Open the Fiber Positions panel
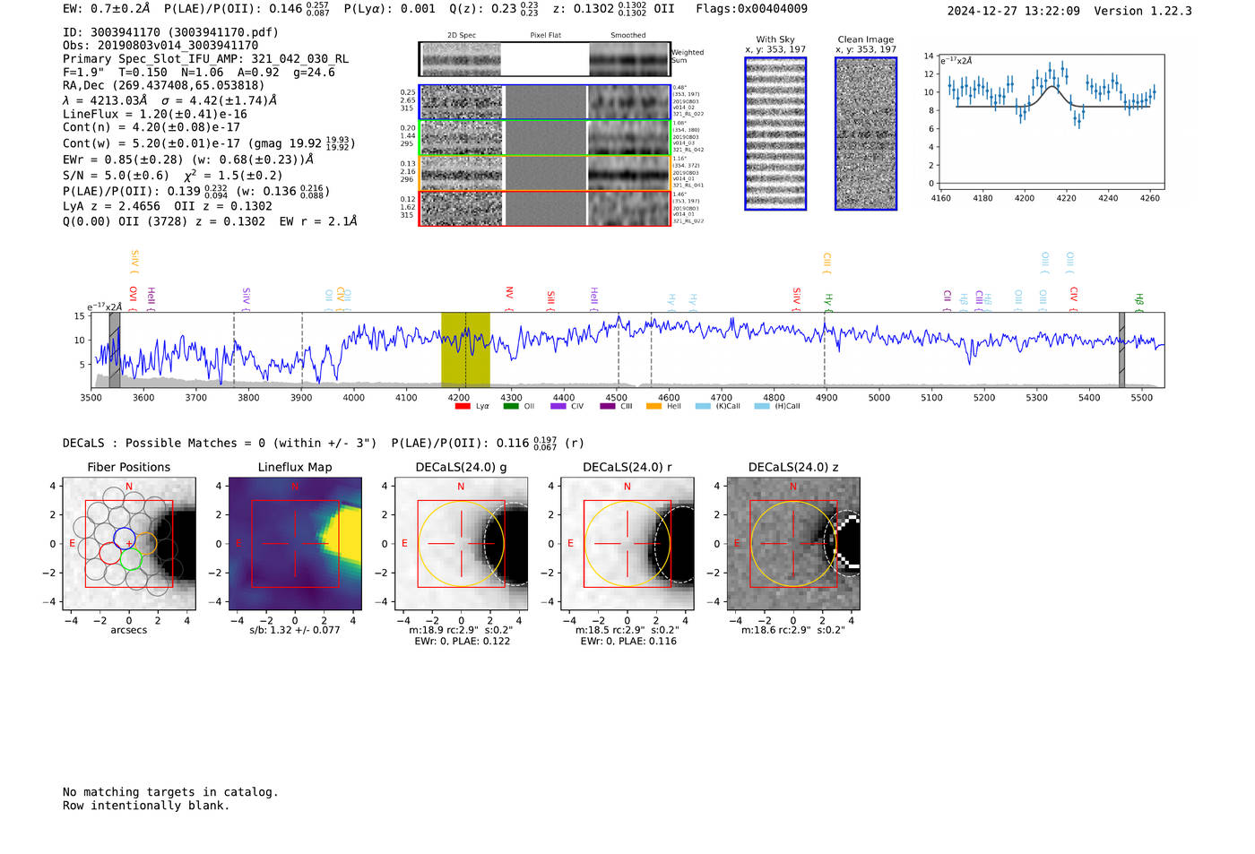Viewport: 1255px width, 854px height. (x=129, y=544)
